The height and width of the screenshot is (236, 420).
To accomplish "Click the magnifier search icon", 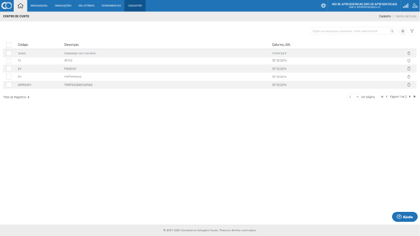I will pos(392,31).
